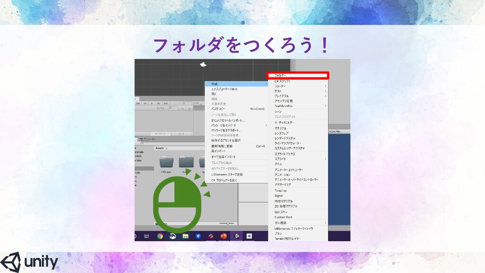Viewport: 485px width, 273px height.
Task: Choose 新しいアセットをインポート in the context menu
Action: (x=237, y=120)
